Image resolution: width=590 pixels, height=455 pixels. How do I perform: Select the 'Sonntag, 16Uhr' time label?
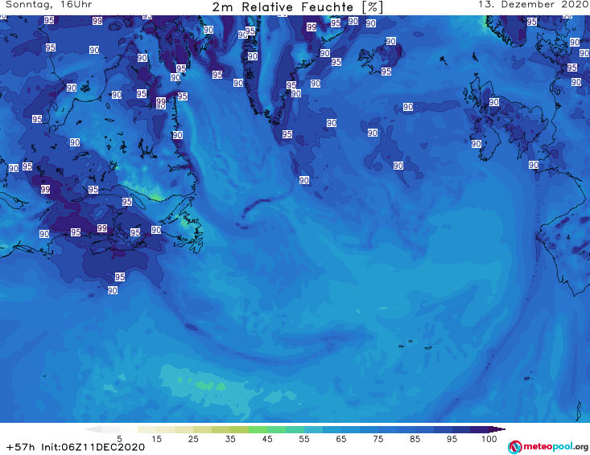(x=48, y=5)
